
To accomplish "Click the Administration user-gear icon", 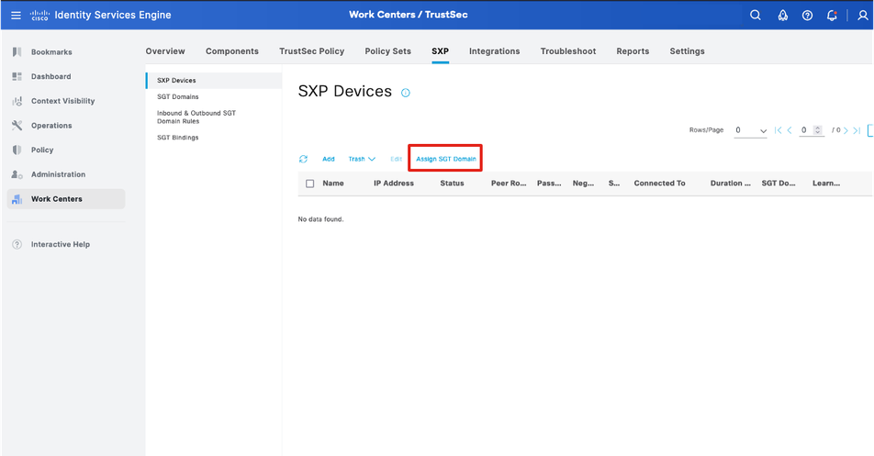I will click(17, 174).
